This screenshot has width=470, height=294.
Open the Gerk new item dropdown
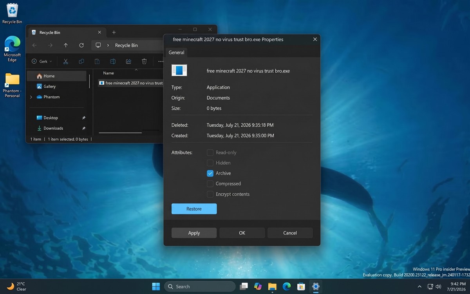(x=42, y=61)
